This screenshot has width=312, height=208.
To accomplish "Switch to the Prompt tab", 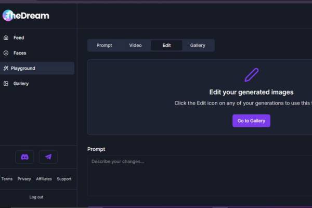I will pyautogui.click(x=104, y=45).
